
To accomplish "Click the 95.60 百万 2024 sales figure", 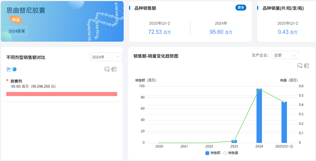I will pyautogui.click(x=221, y=32).
